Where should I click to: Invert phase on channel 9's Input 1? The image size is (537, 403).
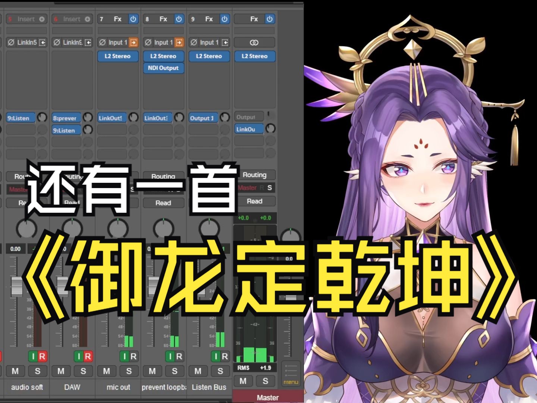tap(194, 43)
